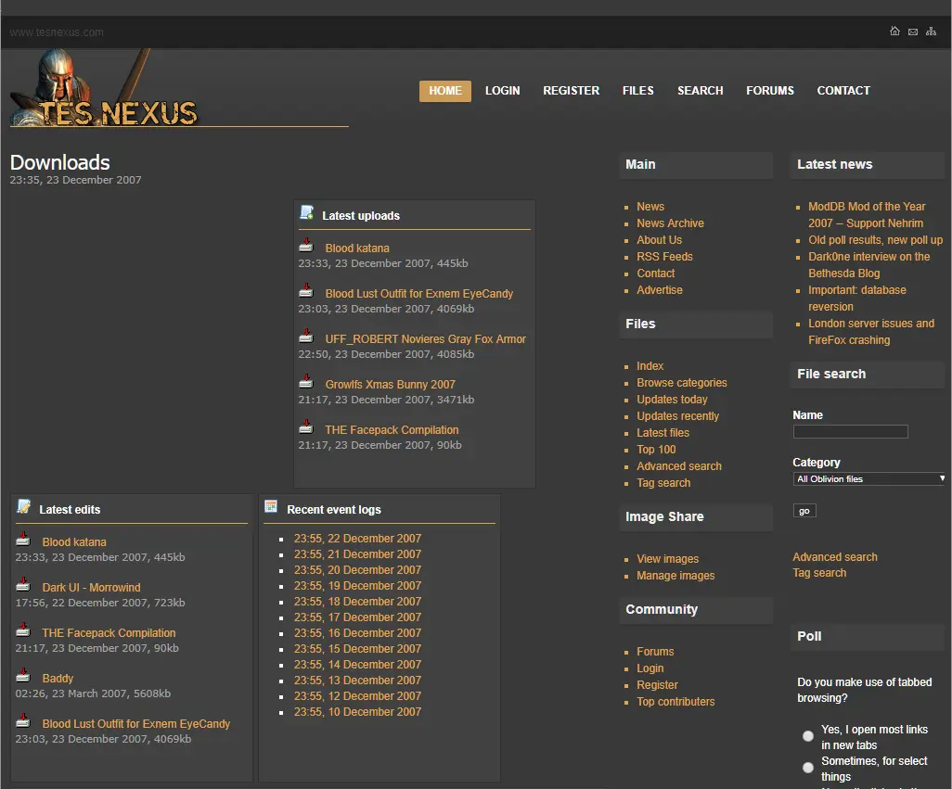Click the home icon in the top bar
Screen dimensions: 952x789
[x=894, y=31]
